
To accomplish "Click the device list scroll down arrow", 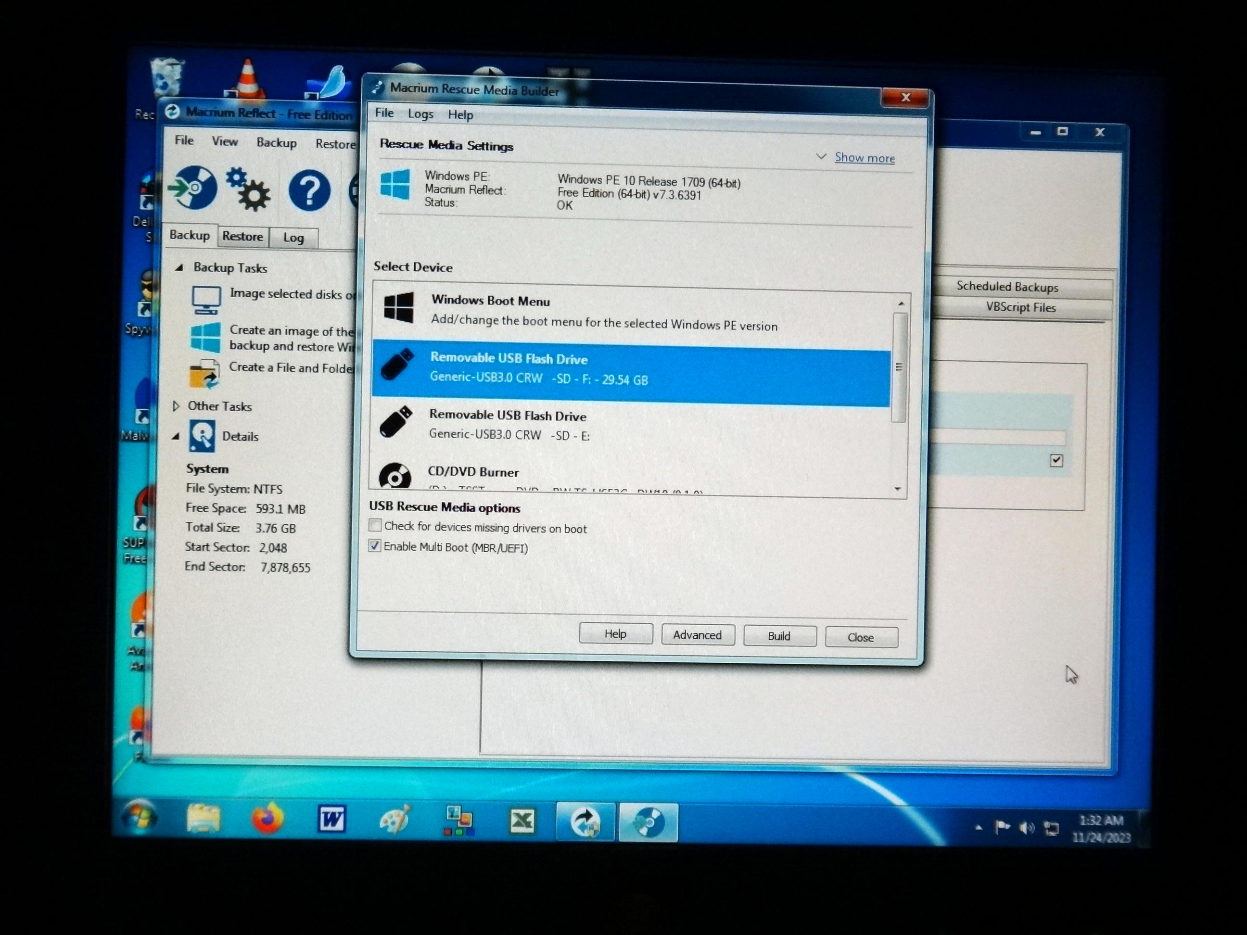I will tap(897, 489).
